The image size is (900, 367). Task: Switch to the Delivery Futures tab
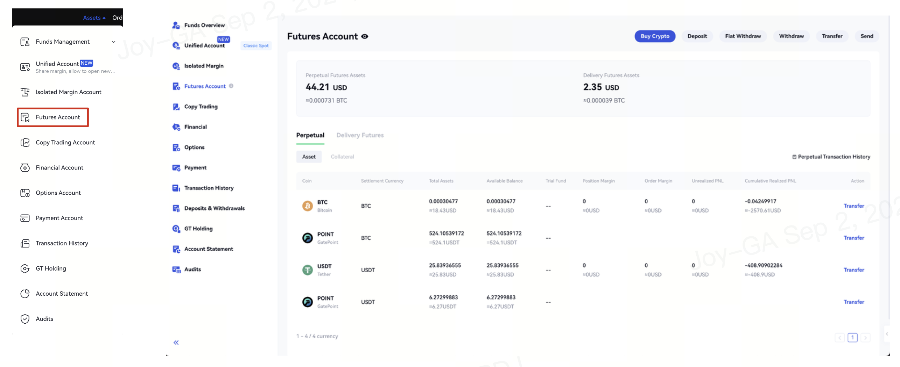360,135
